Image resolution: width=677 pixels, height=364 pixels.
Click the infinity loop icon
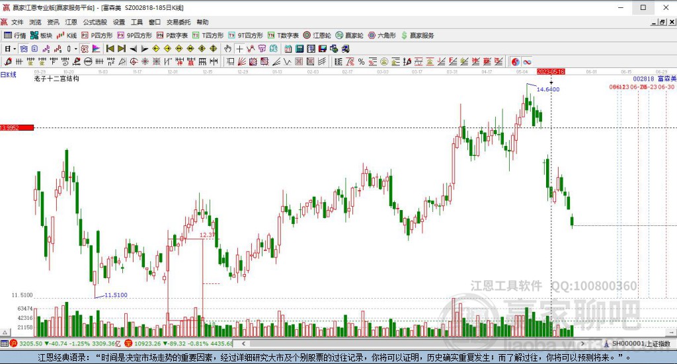(x=527, y=61)
